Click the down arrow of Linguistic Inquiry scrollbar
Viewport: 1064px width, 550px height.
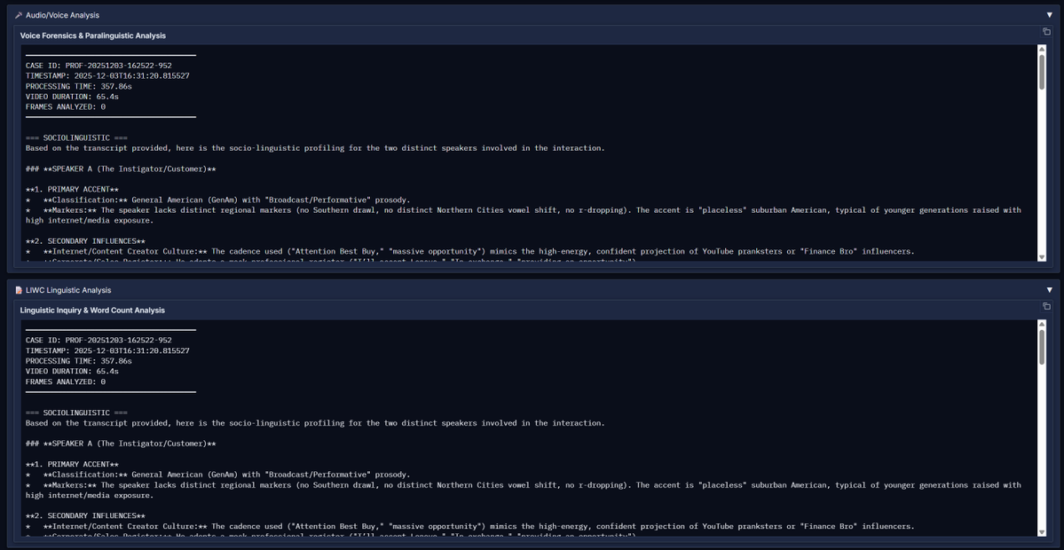click(1042, 531)
